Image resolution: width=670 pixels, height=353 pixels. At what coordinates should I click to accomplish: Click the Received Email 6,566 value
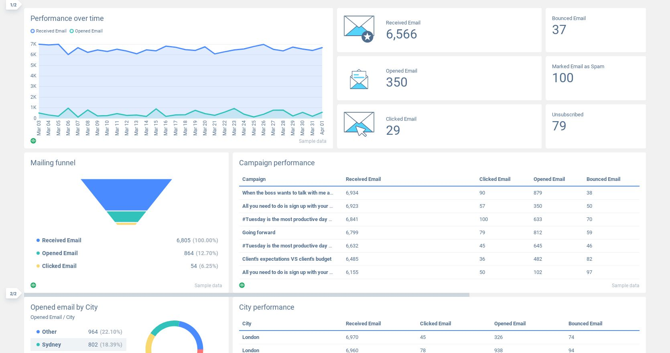tap(401, 34)
